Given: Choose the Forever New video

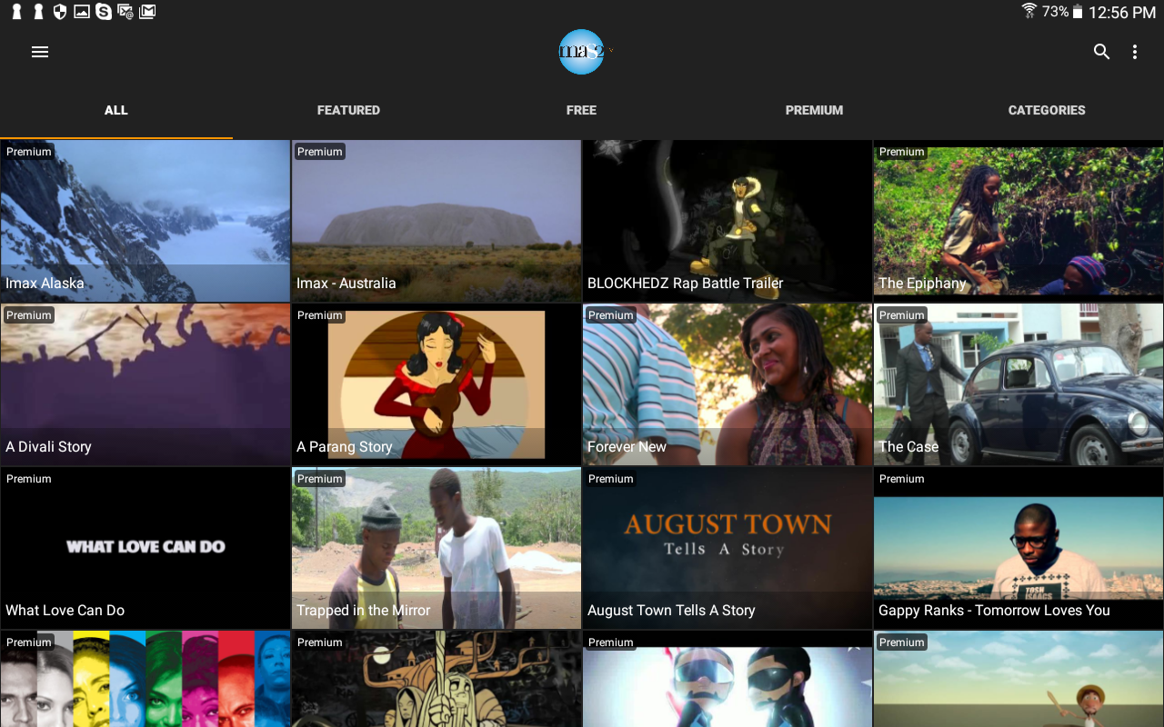Looking at the screenshot, I should 727,384.
